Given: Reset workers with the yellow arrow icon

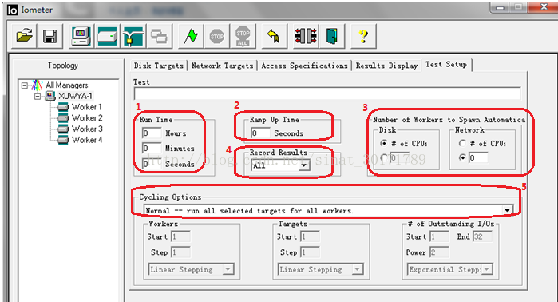Looking at the screenshot, I should click(x=274, y=36).
